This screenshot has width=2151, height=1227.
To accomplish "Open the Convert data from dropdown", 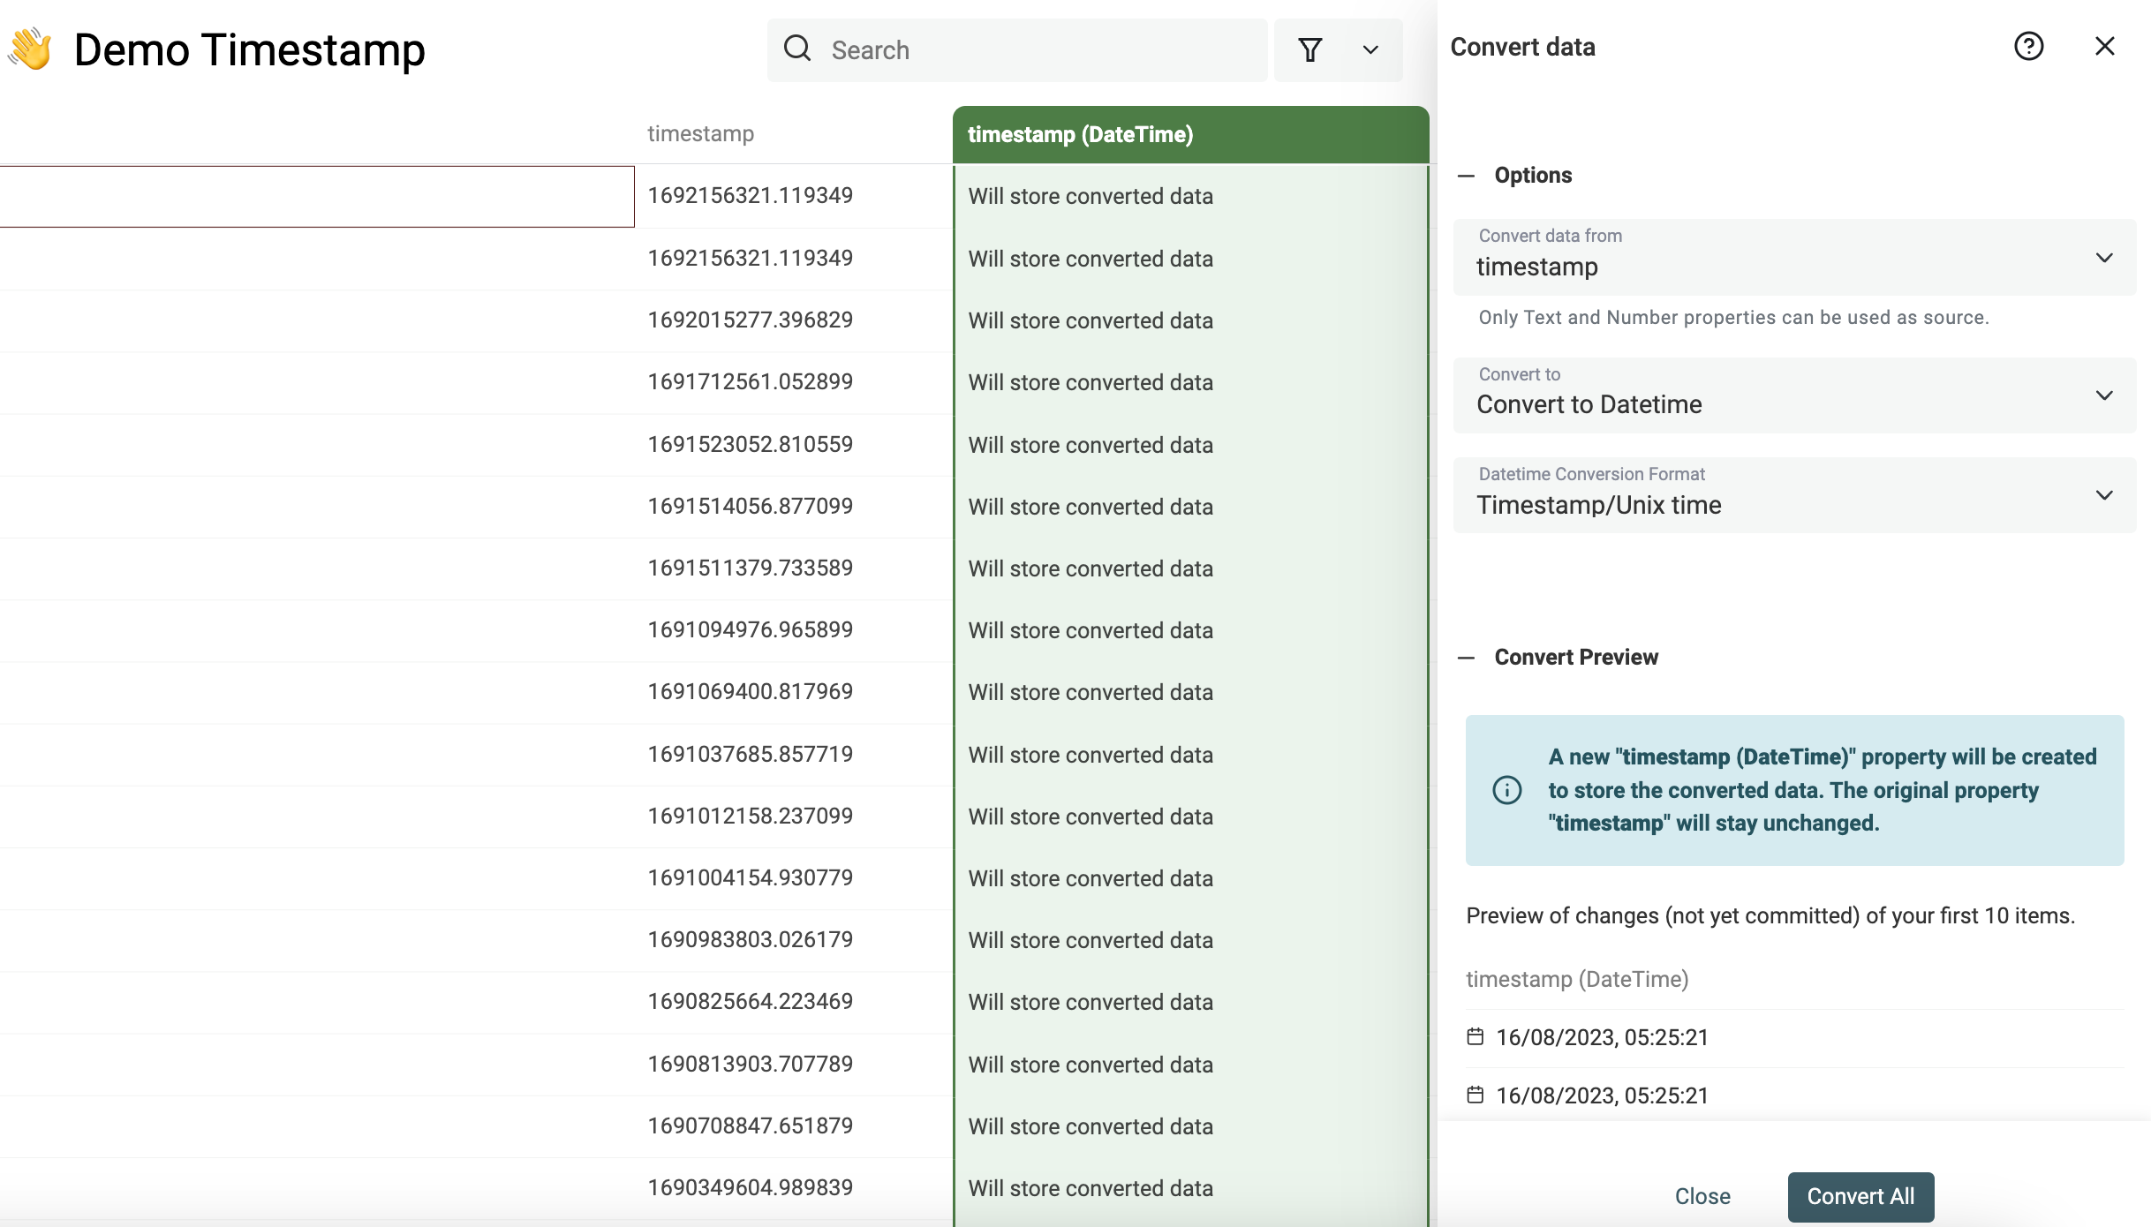I will 2104,258.
